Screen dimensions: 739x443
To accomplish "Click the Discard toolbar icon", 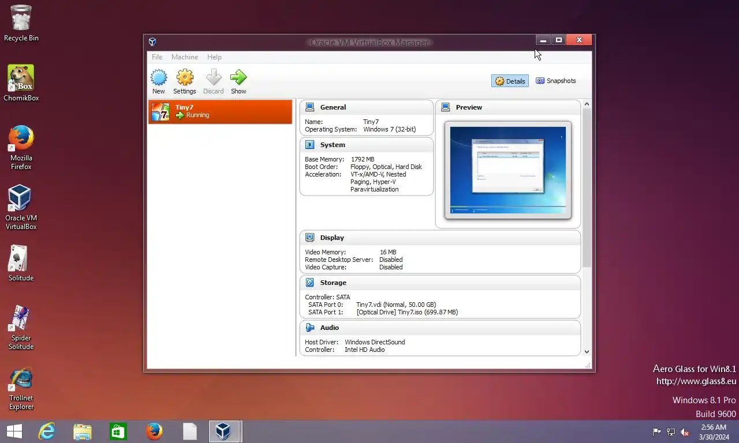I will coord(213,78).
